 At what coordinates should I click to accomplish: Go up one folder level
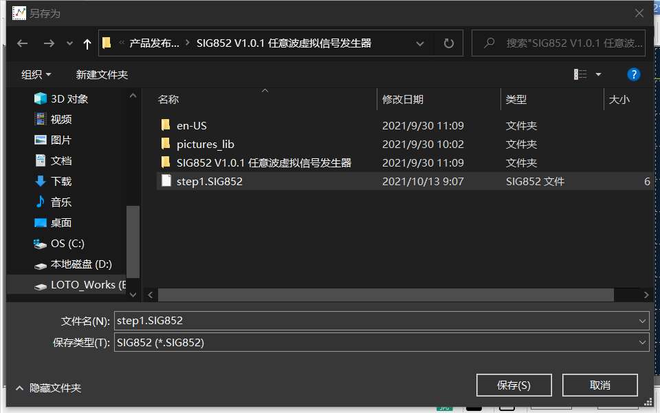pos(87,44)
